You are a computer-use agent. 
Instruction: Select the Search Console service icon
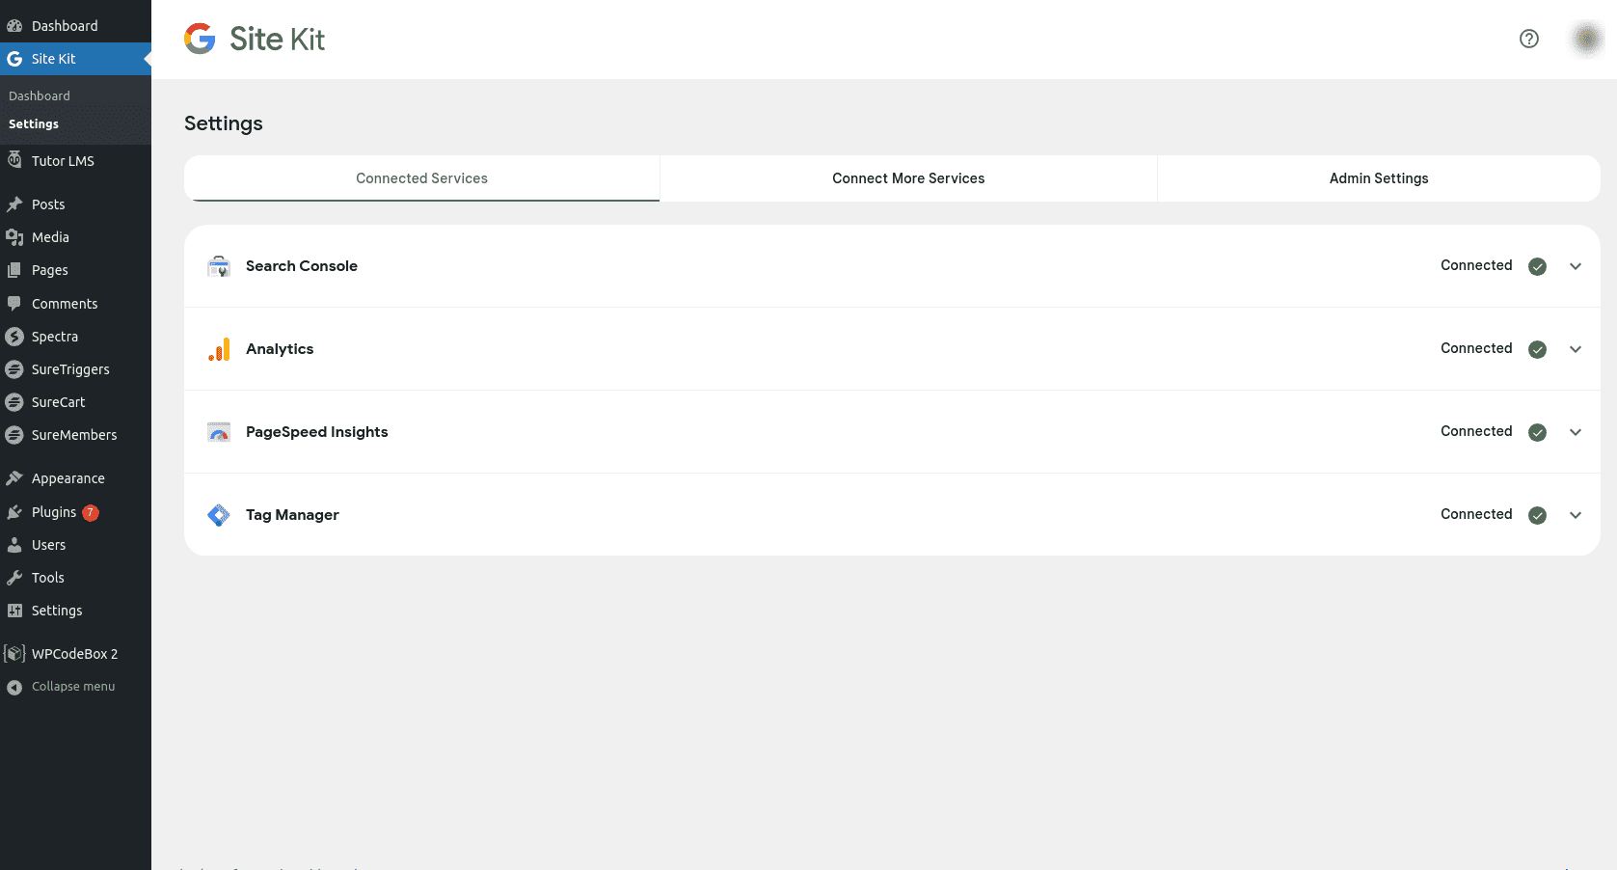click(219, 266)
